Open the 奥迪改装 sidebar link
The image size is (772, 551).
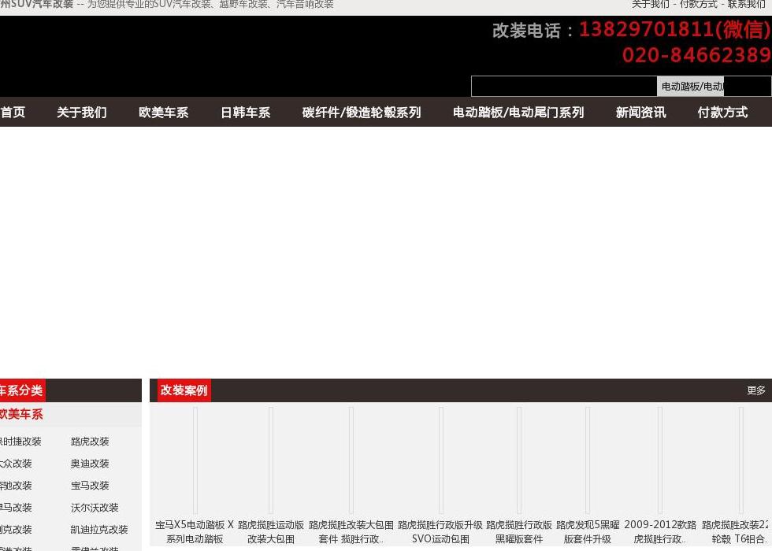click(90, 464)
